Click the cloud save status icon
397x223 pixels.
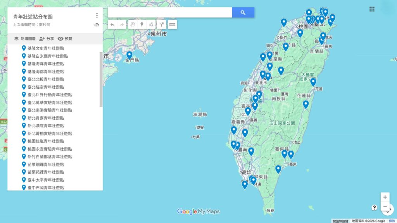[x=97, y=25]
